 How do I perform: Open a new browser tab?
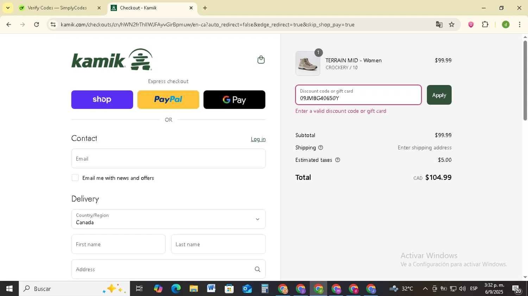coord(205,8)
